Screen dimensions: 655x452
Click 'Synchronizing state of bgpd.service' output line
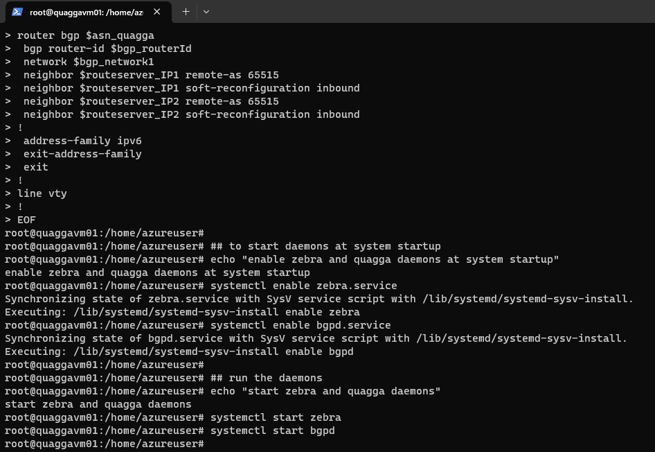pyautogui.click(x=316, y=338)
